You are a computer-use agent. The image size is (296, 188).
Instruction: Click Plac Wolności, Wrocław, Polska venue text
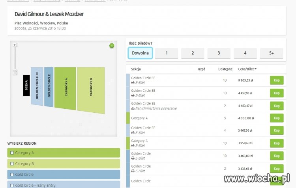tap(41, 23)
